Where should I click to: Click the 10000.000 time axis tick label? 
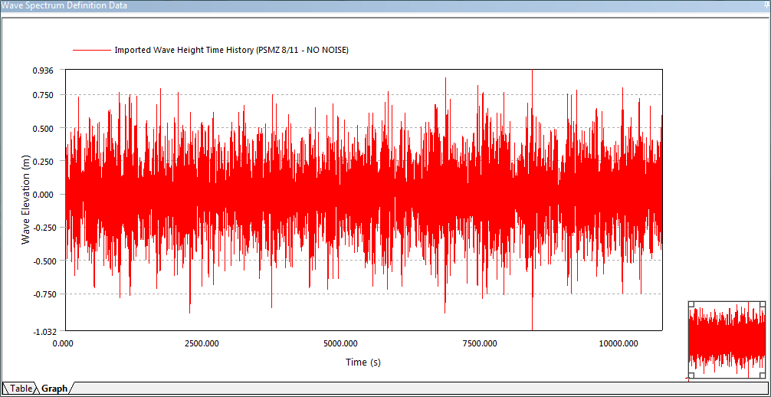pyautogui.click(x=619, y=343)
